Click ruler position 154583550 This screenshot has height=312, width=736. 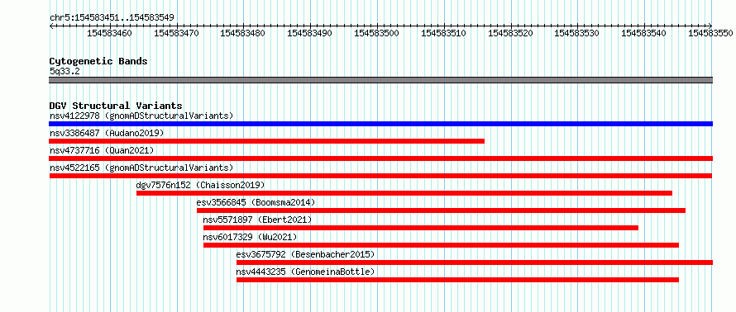coord(710,33)
